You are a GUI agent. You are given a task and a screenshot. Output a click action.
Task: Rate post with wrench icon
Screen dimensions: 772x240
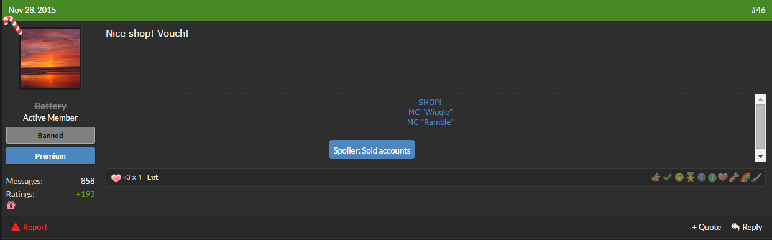coord(734,177)
